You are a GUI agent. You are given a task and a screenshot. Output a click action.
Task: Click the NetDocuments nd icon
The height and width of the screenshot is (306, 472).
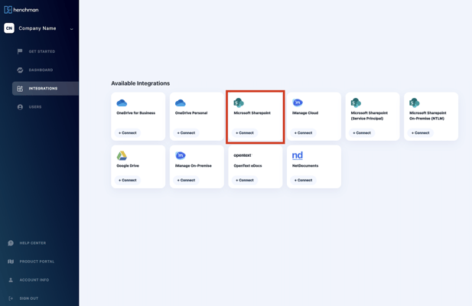[x=298, y=155]
